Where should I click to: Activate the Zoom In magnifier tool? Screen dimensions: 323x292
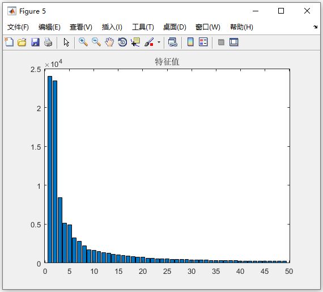click(x=83, y=42)
